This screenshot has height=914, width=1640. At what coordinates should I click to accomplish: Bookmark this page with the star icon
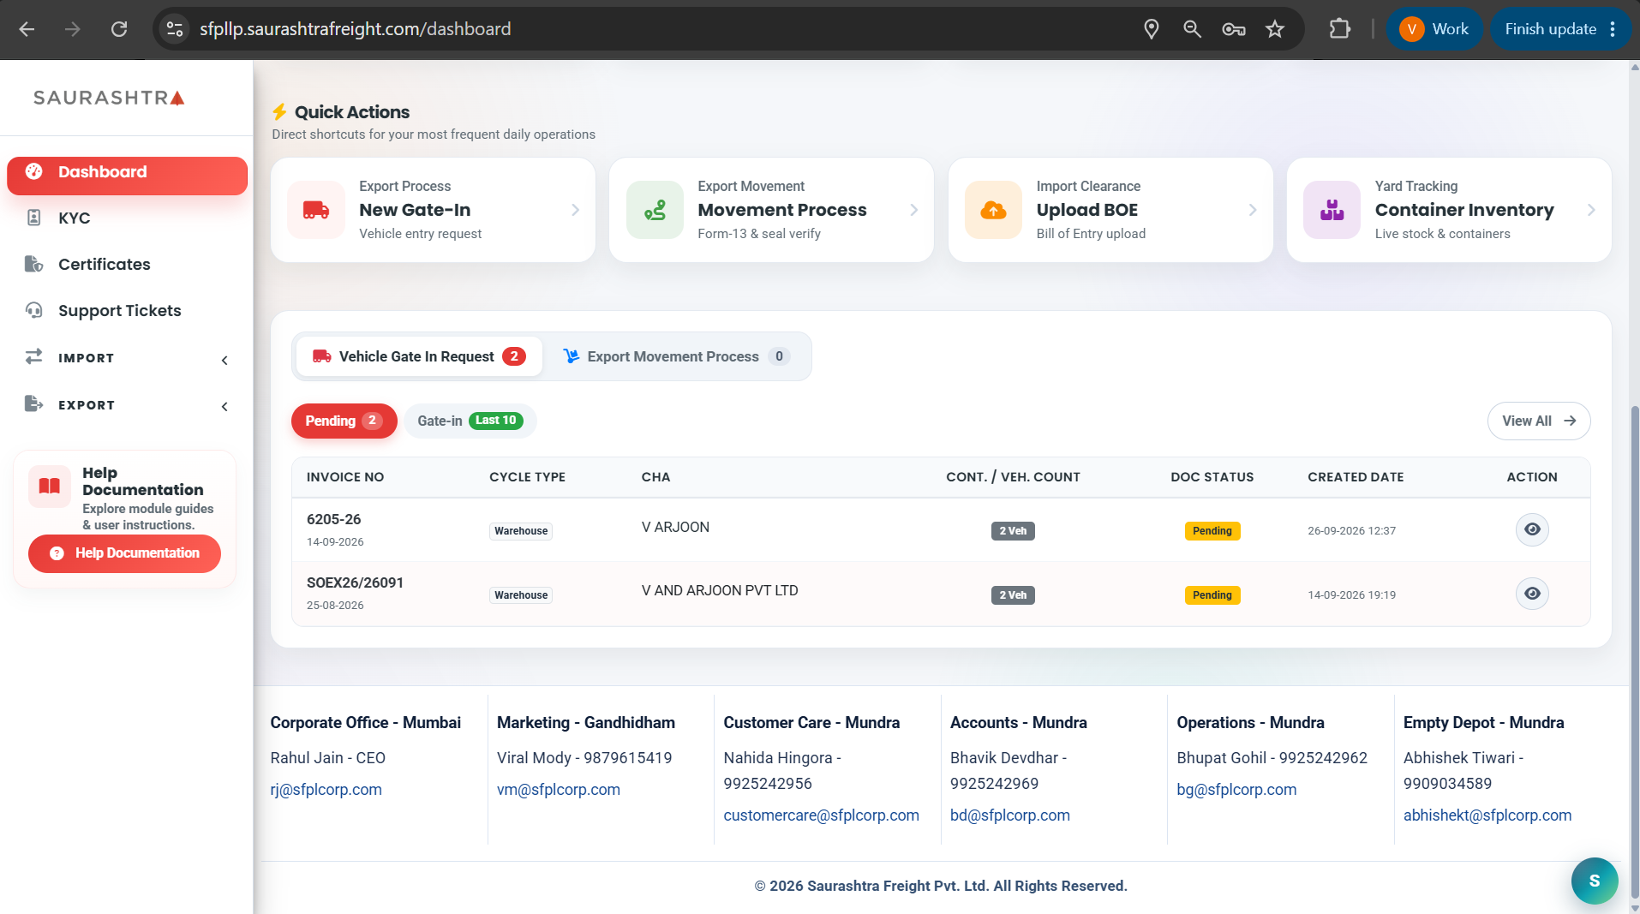[x=1275, y=29]
